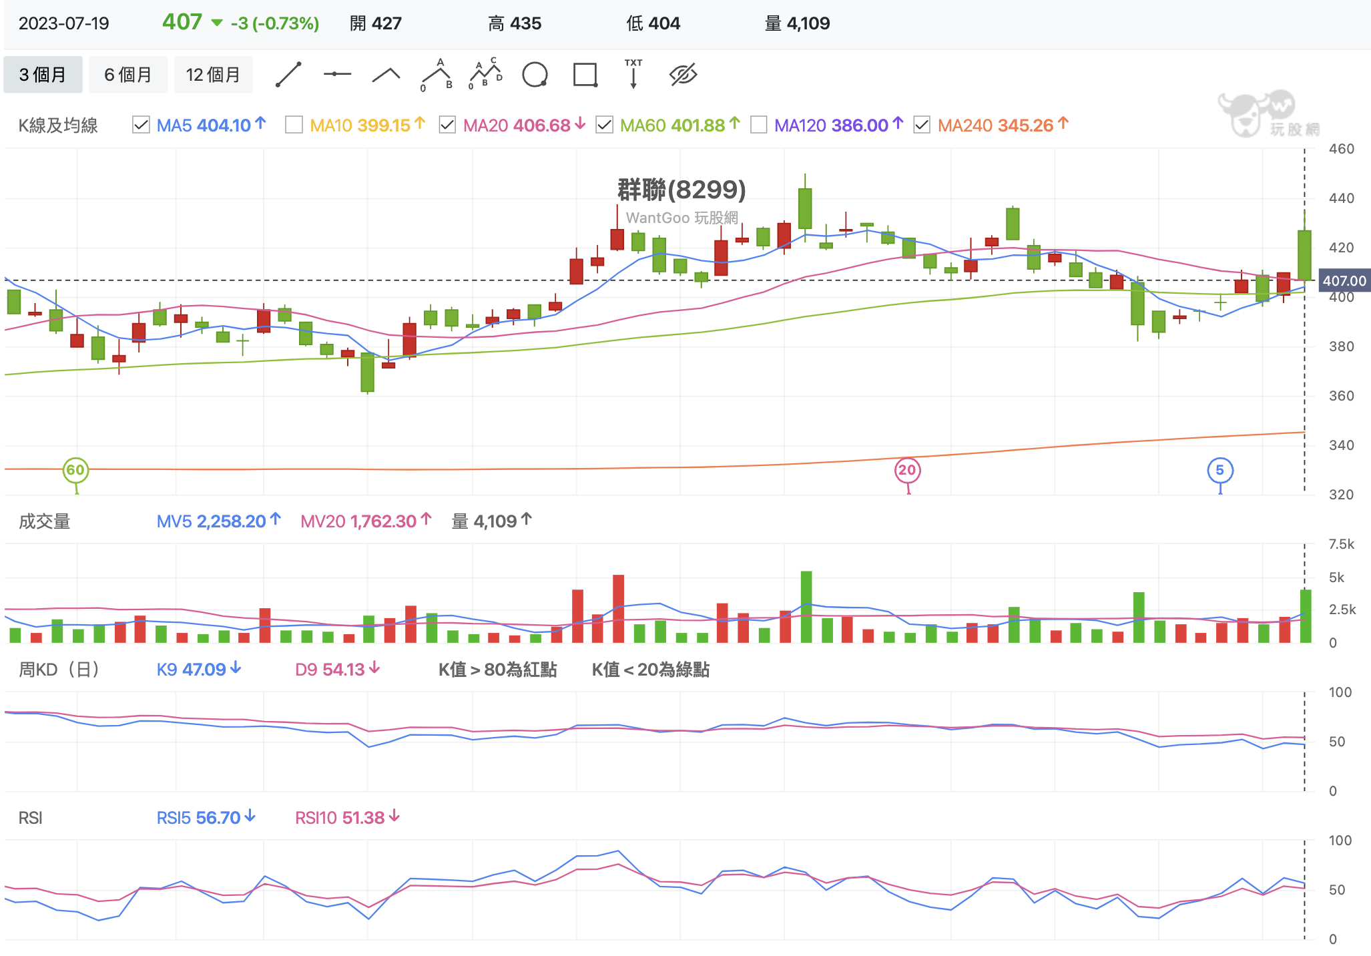Enable the MA10 moving average checkbox
Screen dimensions: 1371x956
click(x=294, y=125)
